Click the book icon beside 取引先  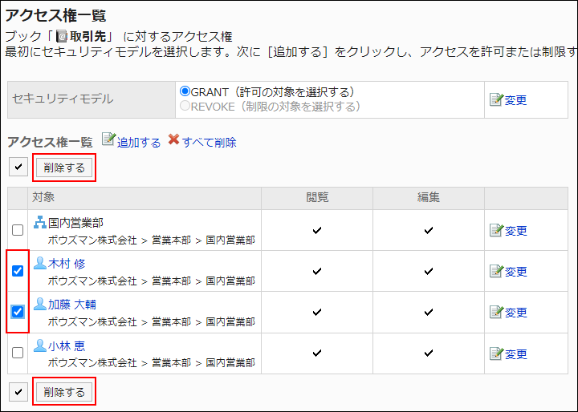62,36
